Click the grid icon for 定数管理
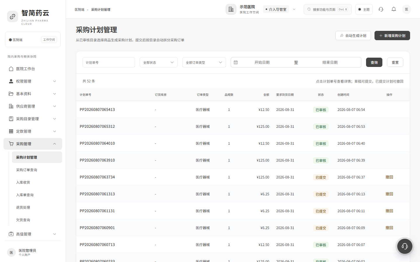The height and width of the screenshot is (262, 420). tap(11, 131)
